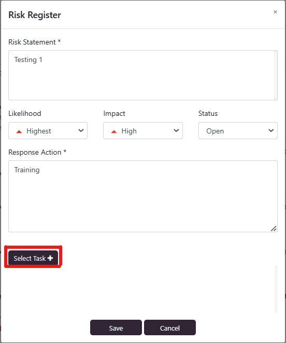Expand the Likelihood dropdown chevron

point(81,130)
